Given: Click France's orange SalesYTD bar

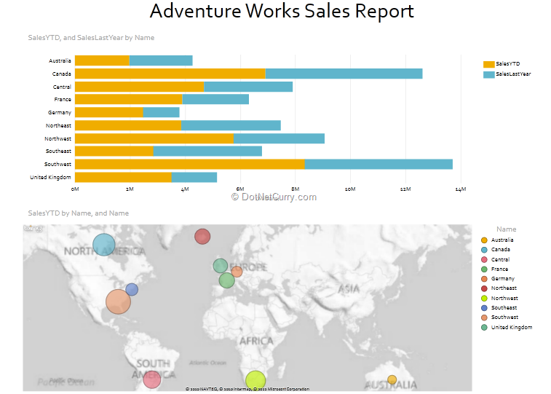Looking at the screenshot, I should pos(129,100).
